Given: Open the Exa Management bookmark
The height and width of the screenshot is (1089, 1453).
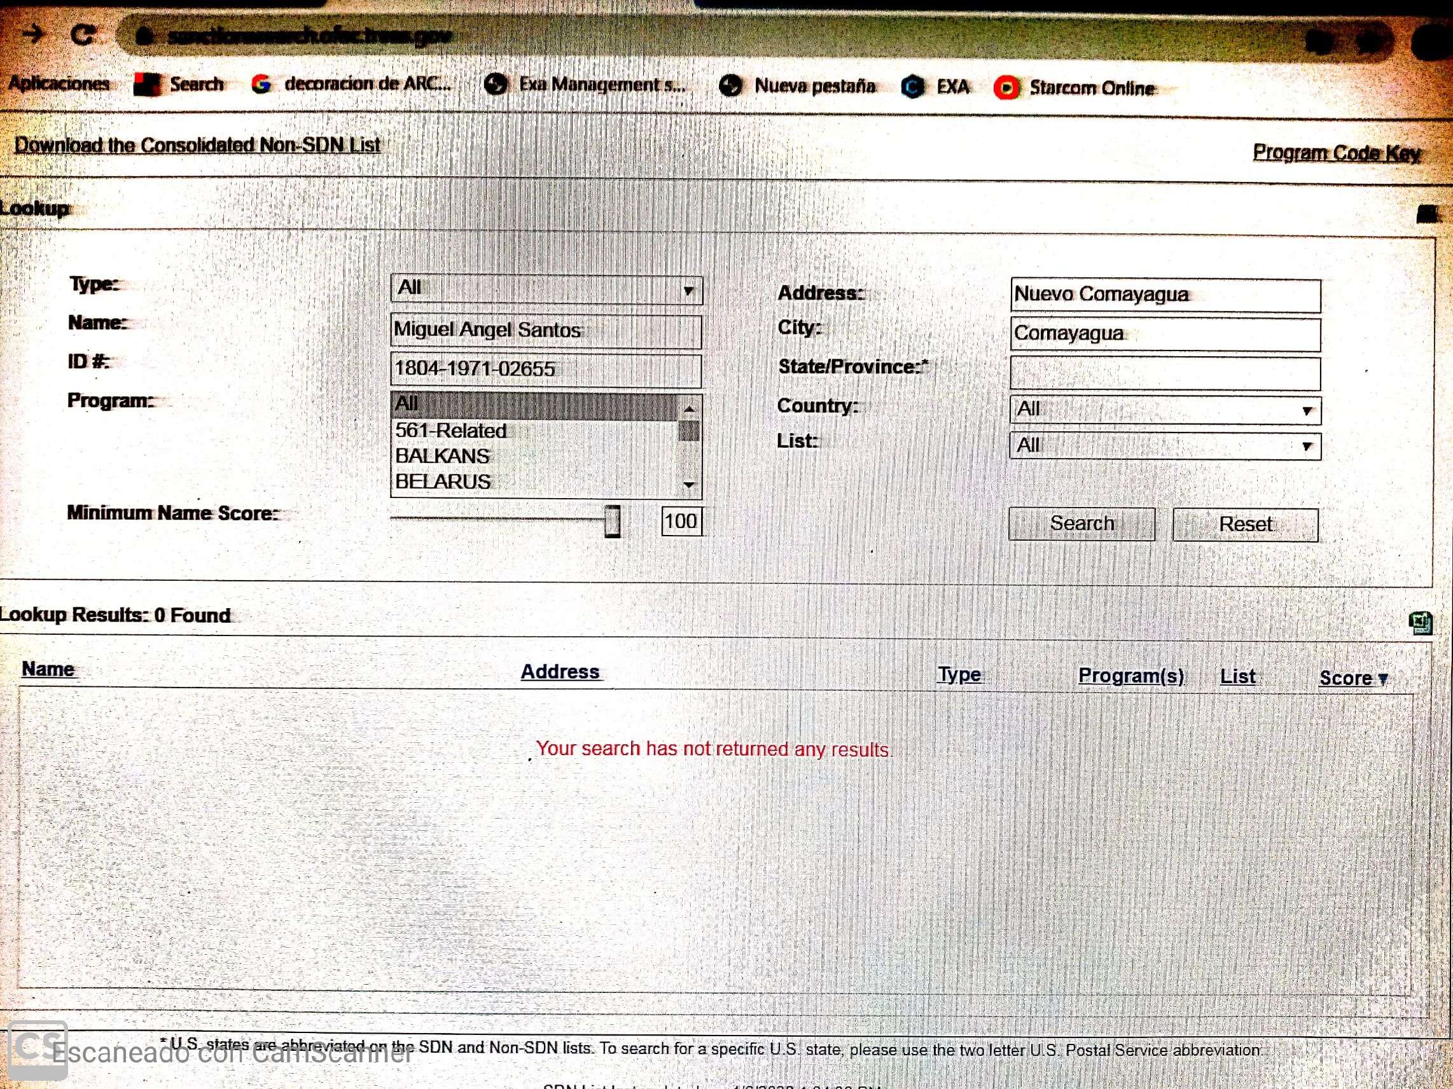Looking at the screenshot, I should click(x=585, y=85).
